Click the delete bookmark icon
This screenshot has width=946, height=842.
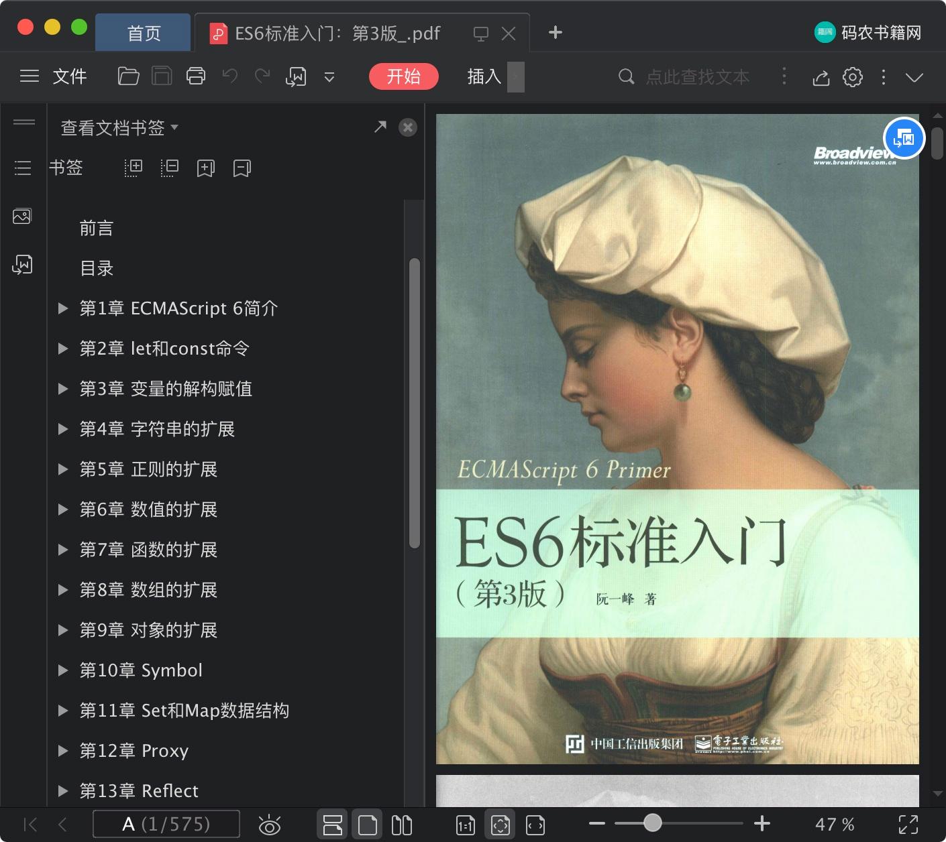[242, 168]
